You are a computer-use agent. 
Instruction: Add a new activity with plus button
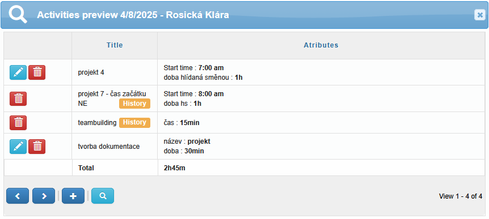(x=73, y=196)
